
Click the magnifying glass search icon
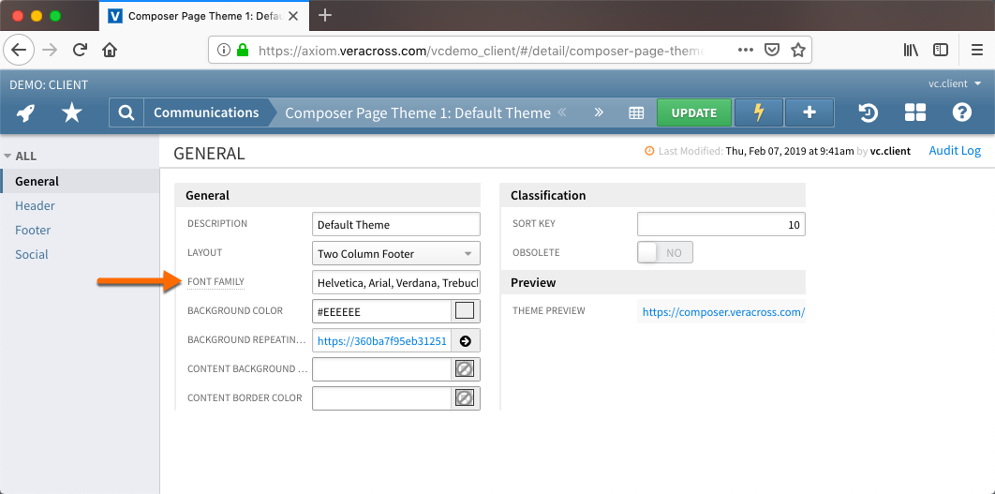point(126,112)
